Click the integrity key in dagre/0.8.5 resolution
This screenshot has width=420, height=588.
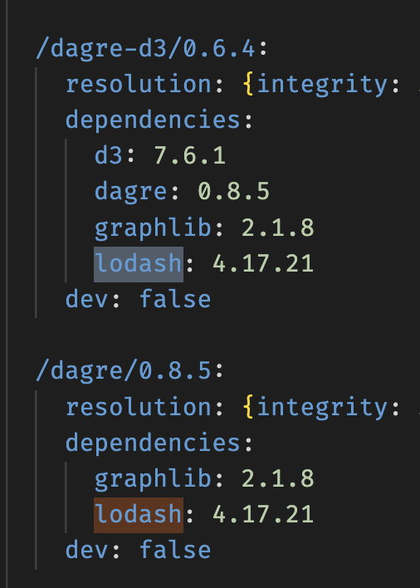(322, 408)
